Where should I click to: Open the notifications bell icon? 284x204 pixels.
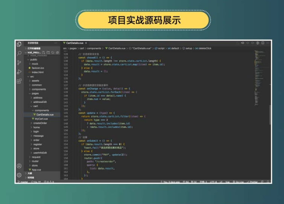(268, 182)
